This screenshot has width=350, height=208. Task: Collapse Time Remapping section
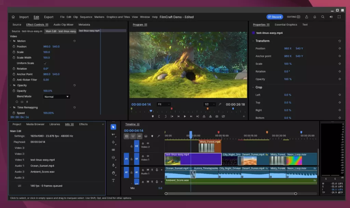tap(11, 107)
